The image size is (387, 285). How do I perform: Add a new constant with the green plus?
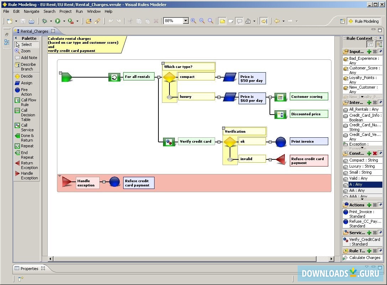pyautogui.click(x=370, y=153)
